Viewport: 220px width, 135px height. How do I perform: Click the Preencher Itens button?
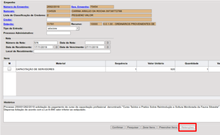[x=168, y=128]
